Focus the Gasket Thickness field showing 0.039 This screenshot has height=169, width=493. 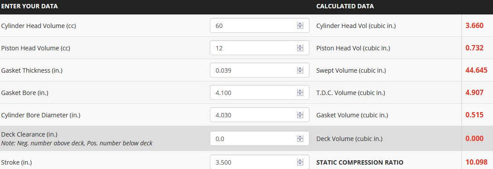click(259, 70)
